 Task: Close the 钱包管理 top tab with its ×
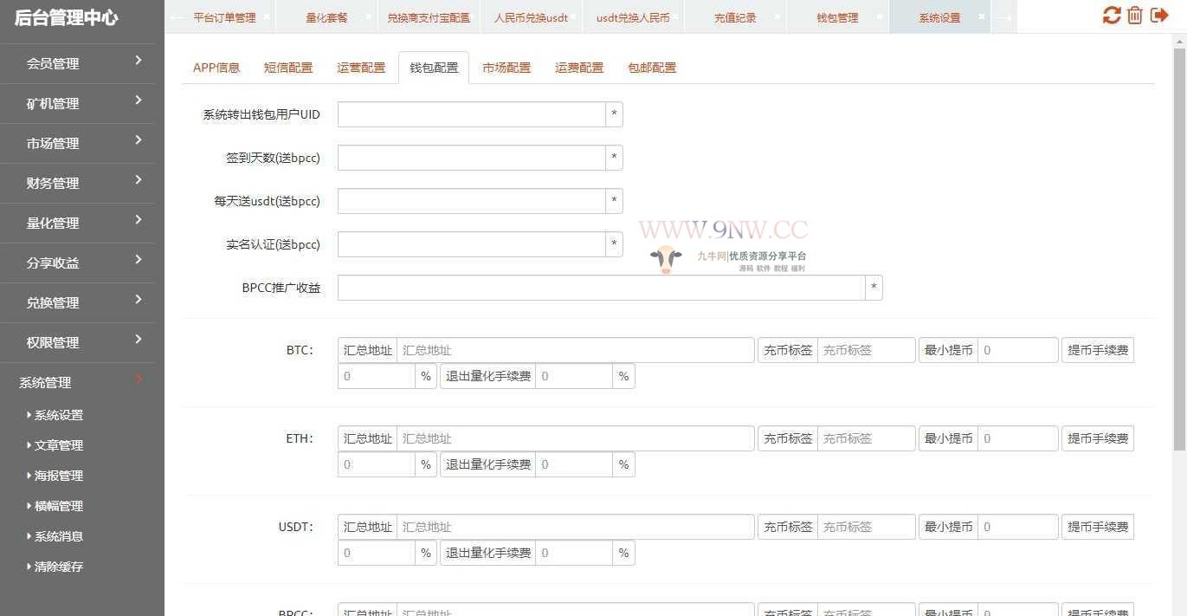pyautogui.click(x=880, y=16)
